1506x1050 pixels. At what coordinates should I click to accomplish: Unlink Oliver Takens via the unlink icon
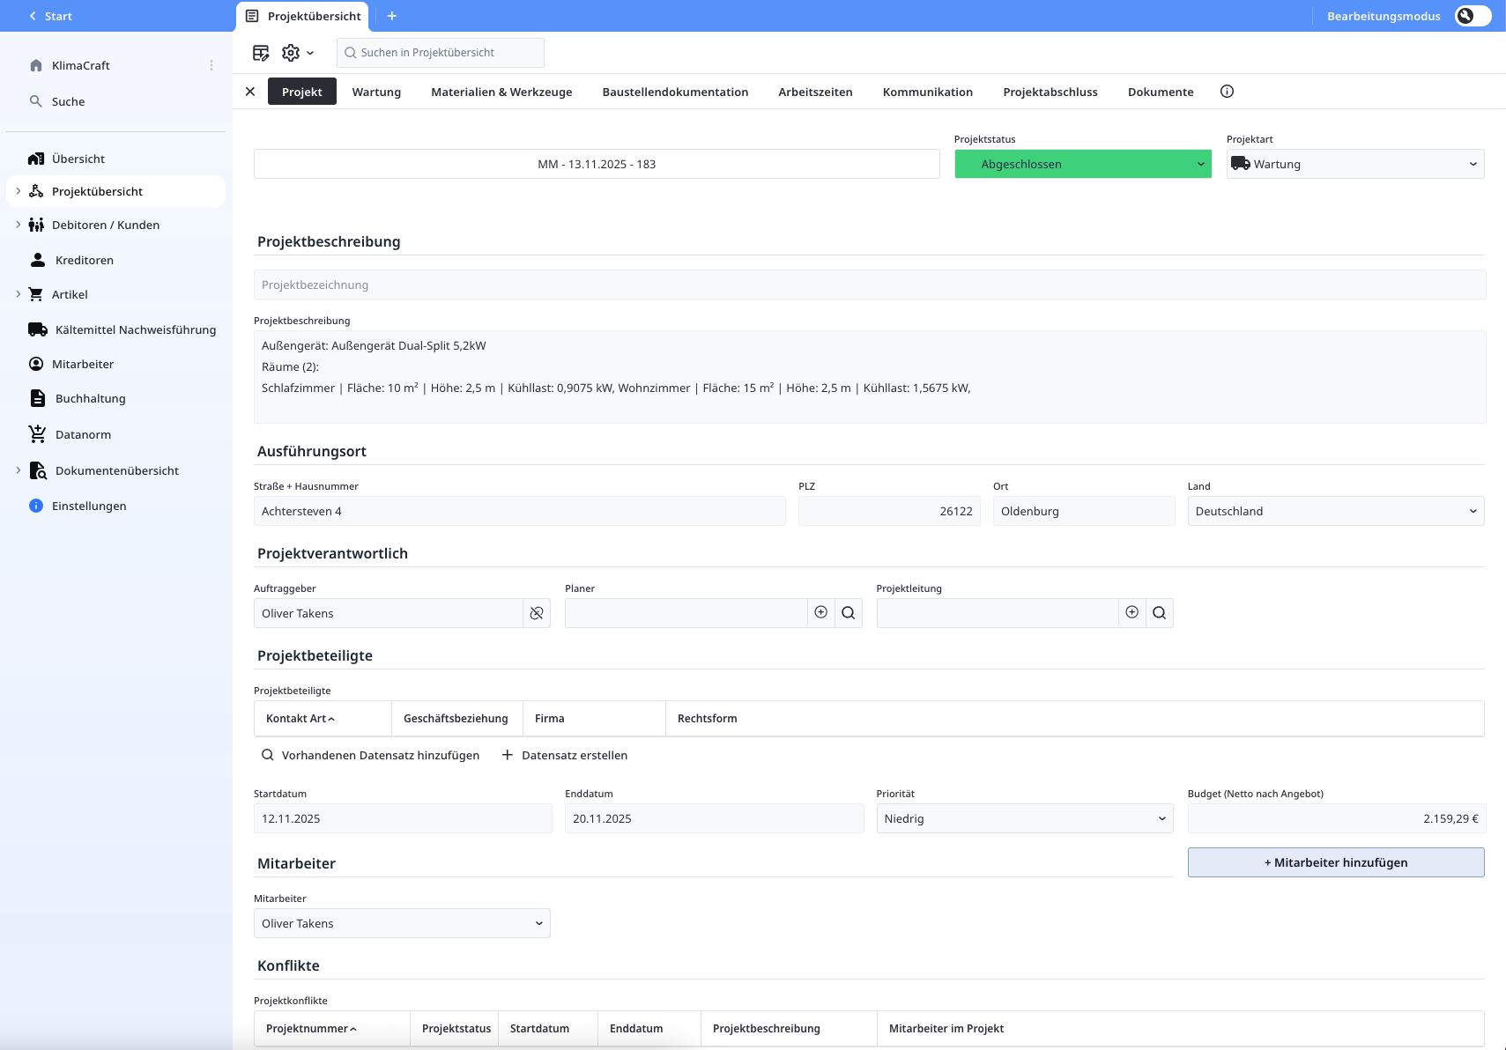point(536,612)
